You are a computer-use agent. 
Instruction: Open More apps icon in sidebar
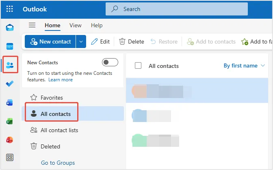tap(9, 157)
